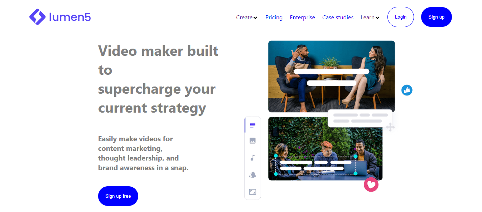Click the Sign up free button
This screenshot has height=212, width=482.
[118, 196]
